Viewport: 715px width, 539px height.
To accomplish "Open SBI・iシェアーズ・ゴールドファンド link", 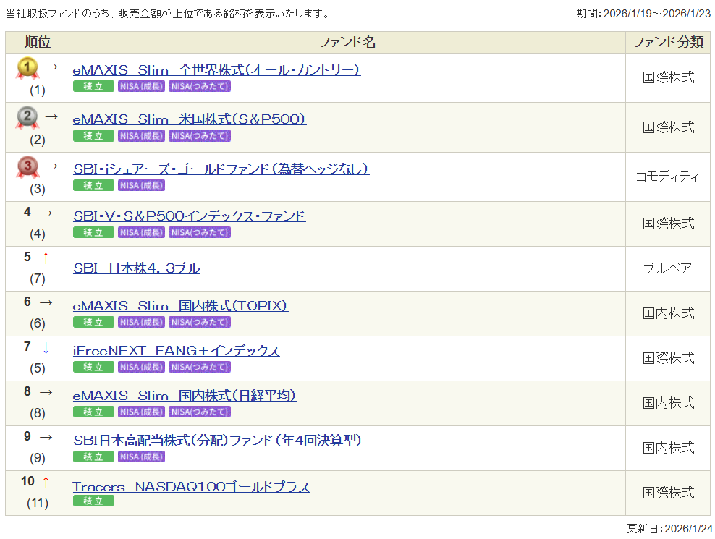I will pos(221,169).
